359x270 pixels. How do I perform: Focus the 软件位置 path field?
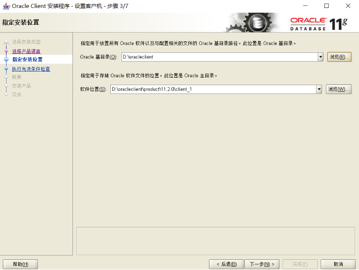[x=213, y=89]
